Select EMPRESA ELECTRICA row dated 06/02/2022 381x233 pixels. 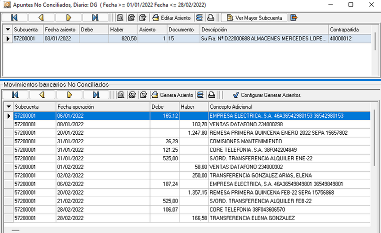click(187, 184)
